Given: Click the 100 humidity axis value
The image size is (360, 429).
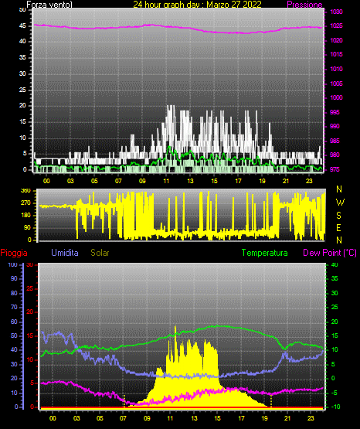Looking at the screenshot, I should pyautogui.click(x=12, y=264).
